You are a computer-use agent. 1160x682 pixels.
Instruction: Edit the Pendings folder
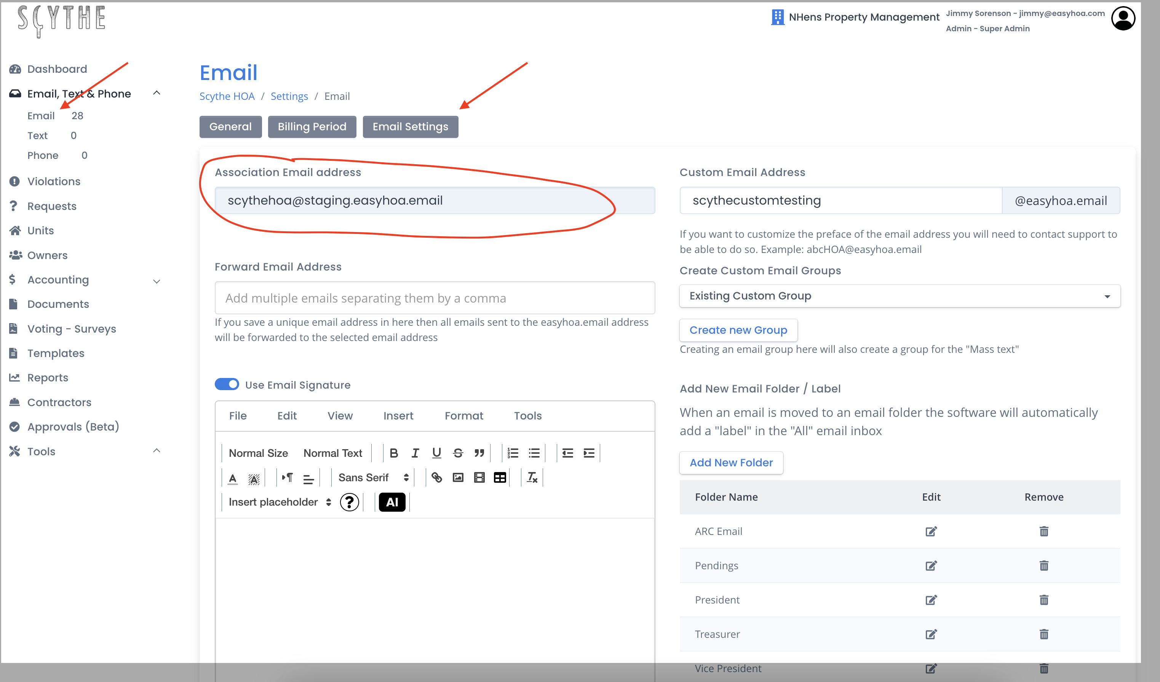click(x=931, y=565)
